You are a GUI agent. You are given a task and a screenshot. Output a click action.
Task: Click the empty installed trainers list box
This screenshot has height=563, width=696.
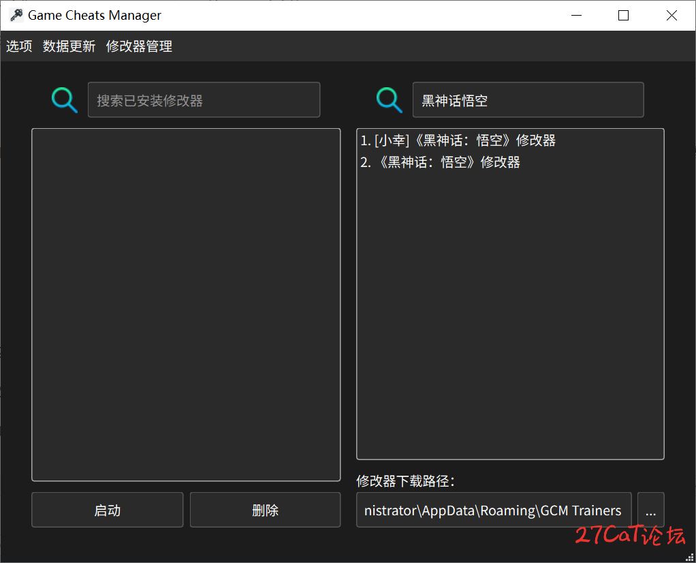(186, 305)
